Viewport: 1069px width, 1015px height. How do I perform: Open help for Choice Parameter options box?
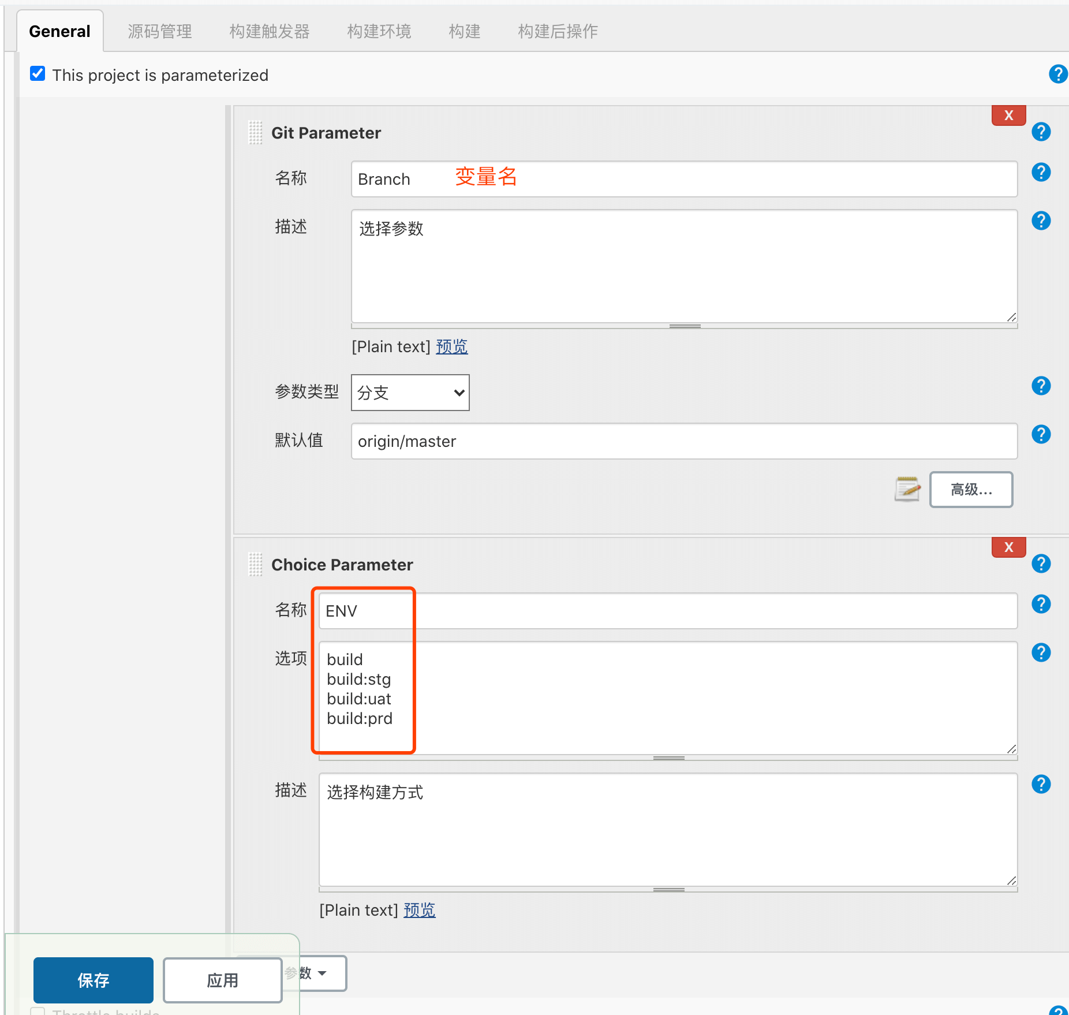(x=1041, y=653)
